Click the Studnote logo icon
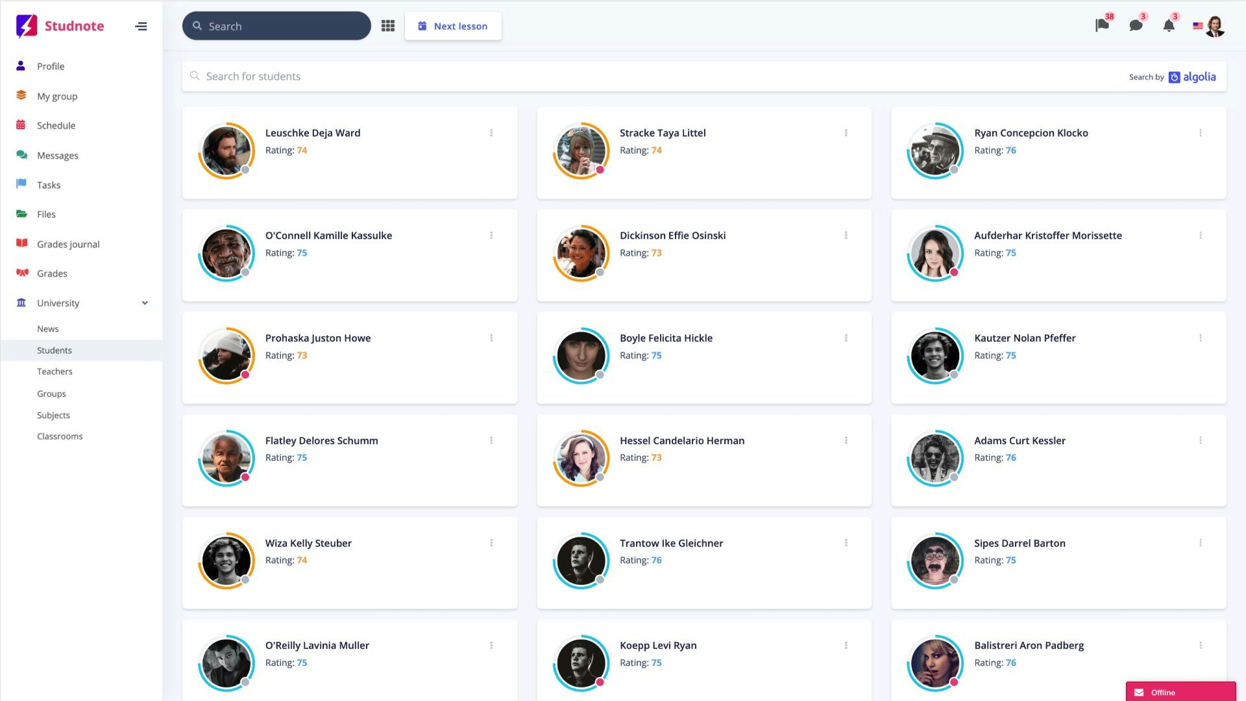The height and width of the screenshot is (701, 1246). 26,26
